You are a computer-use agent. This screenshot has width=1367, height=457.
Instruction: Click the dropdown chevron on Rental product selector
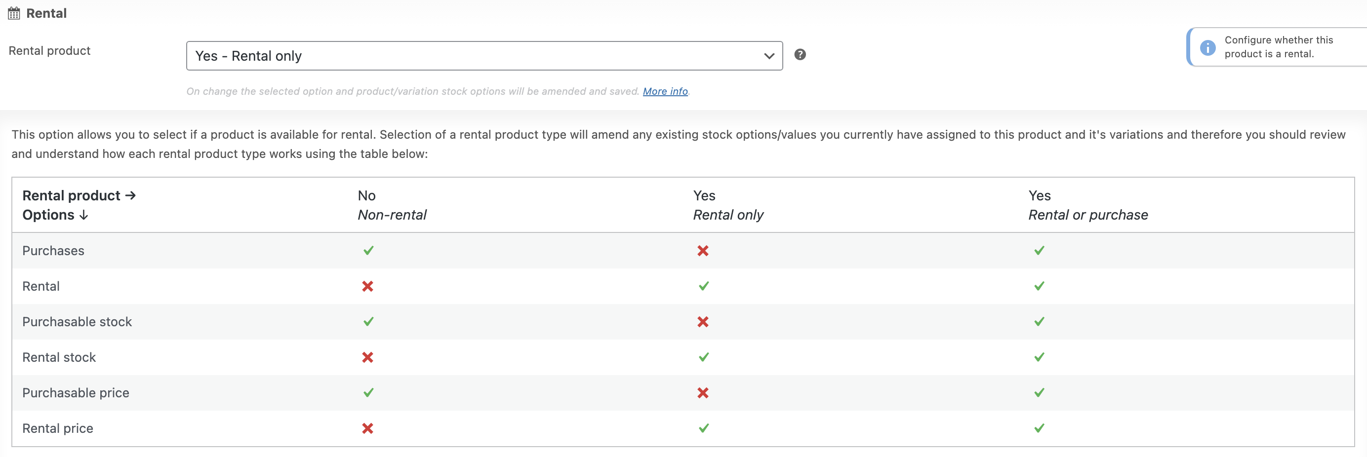click(768, 55)
